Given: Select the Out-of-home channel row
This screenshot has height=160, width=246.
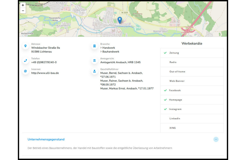Looking at the screenshot, I should coord(192,72).
